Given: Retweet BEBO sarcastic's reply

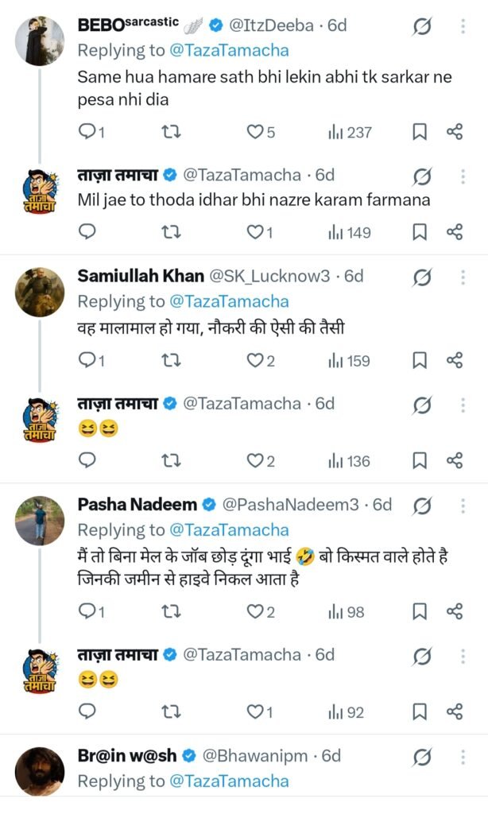Looking at the screenshot, I should [x=170, y=132].
